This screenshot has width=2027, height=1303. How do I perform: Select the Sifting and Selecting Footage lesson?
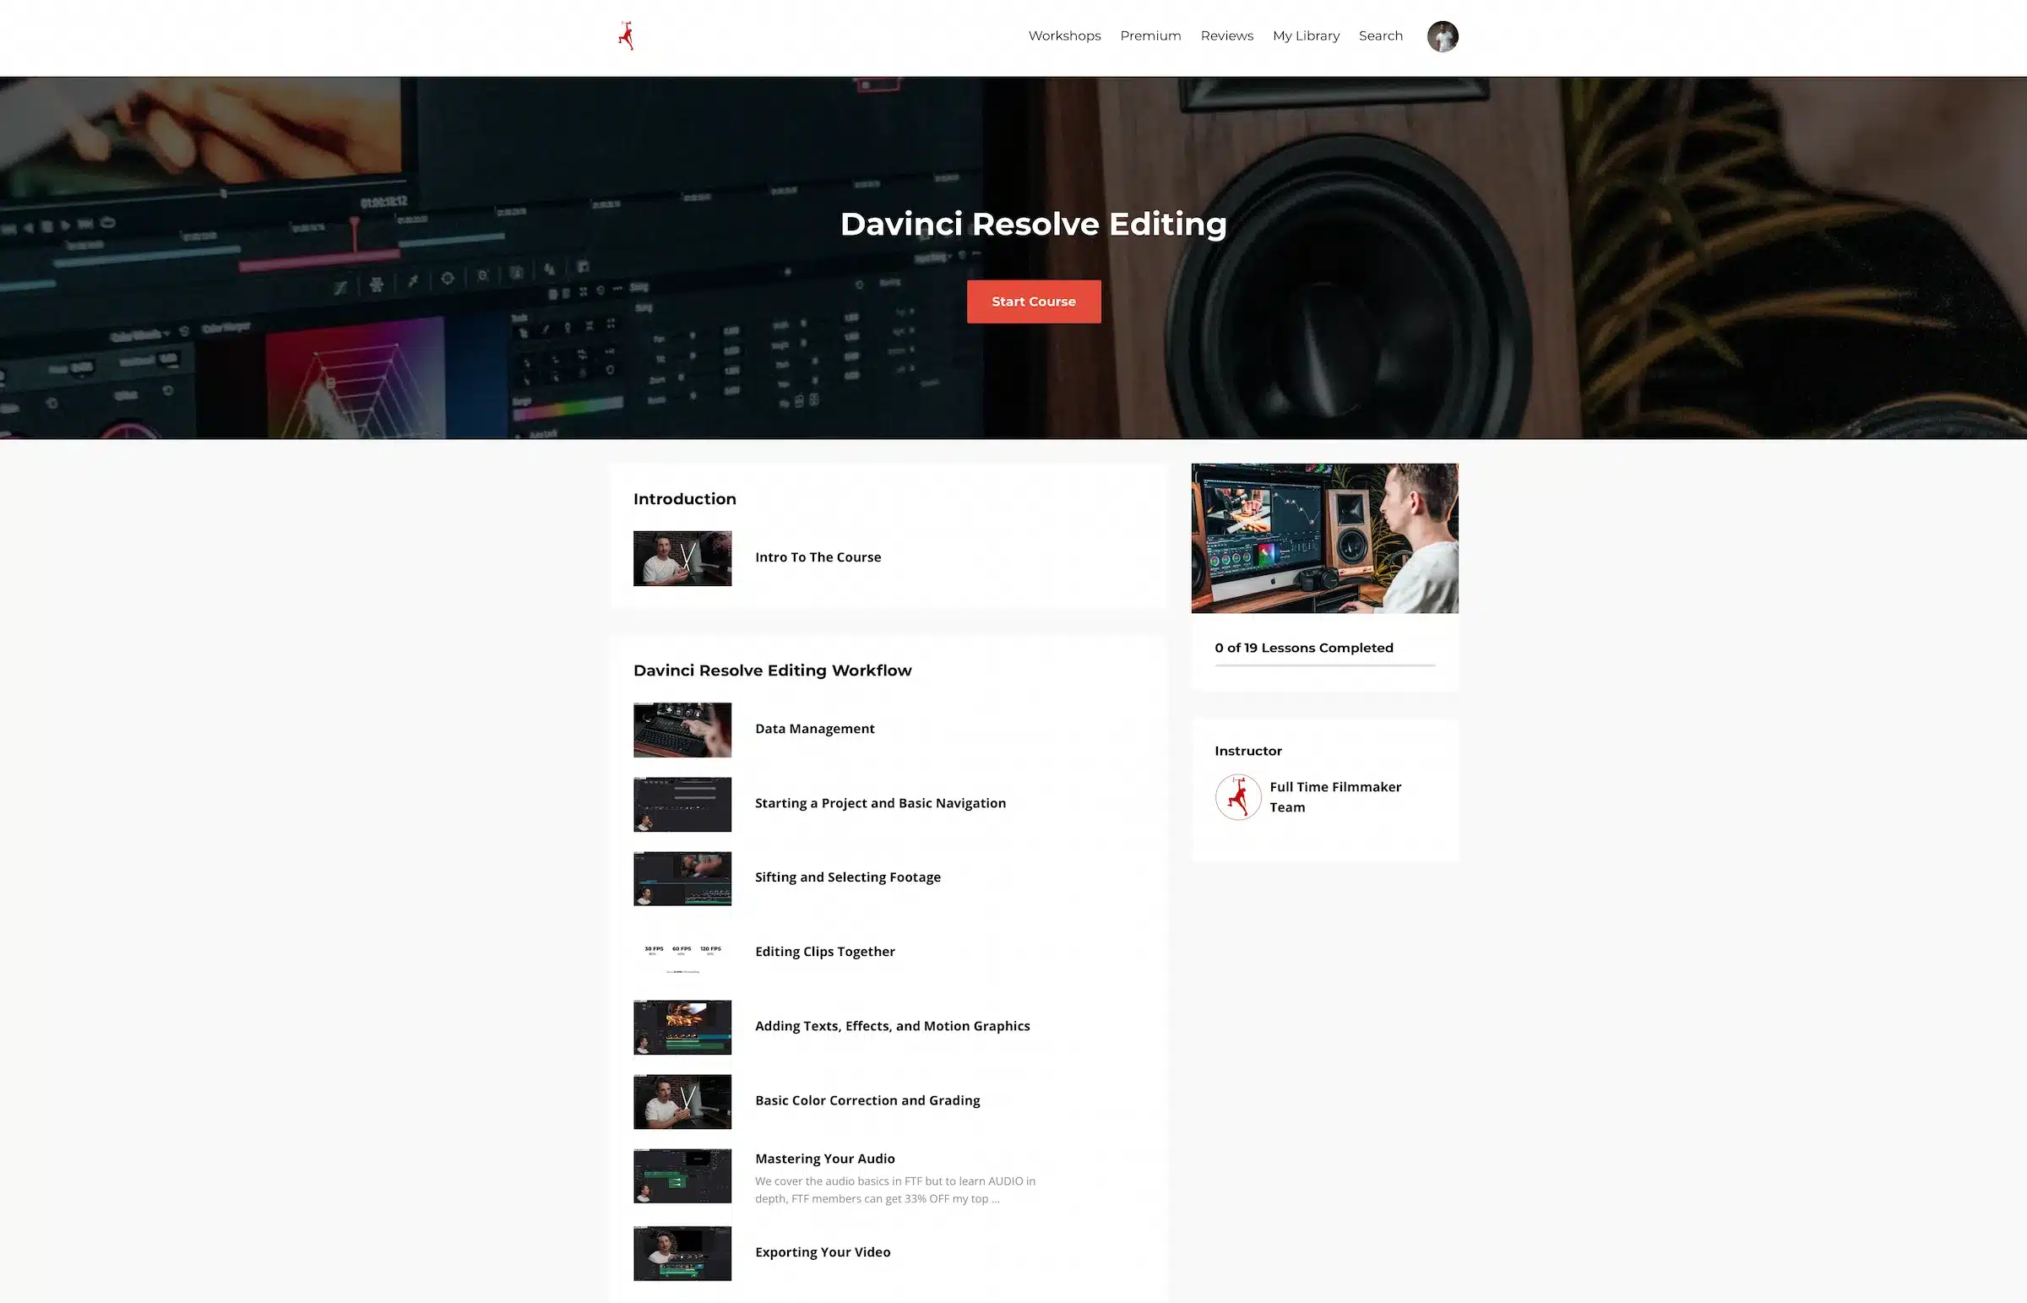(x=848, y=877)
